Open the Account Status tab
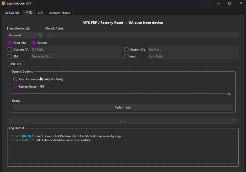 point(59,13)
